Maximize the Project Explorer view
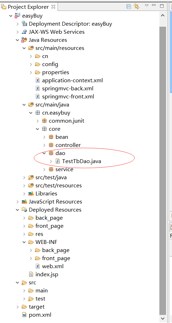The image size is (172, 323). click(162, 6)
